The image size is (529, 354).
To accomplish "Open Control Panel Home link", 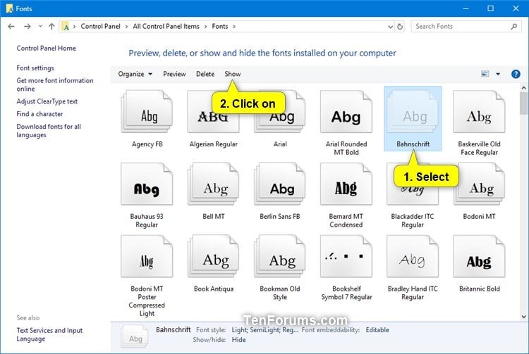I will tap(47, 48).
